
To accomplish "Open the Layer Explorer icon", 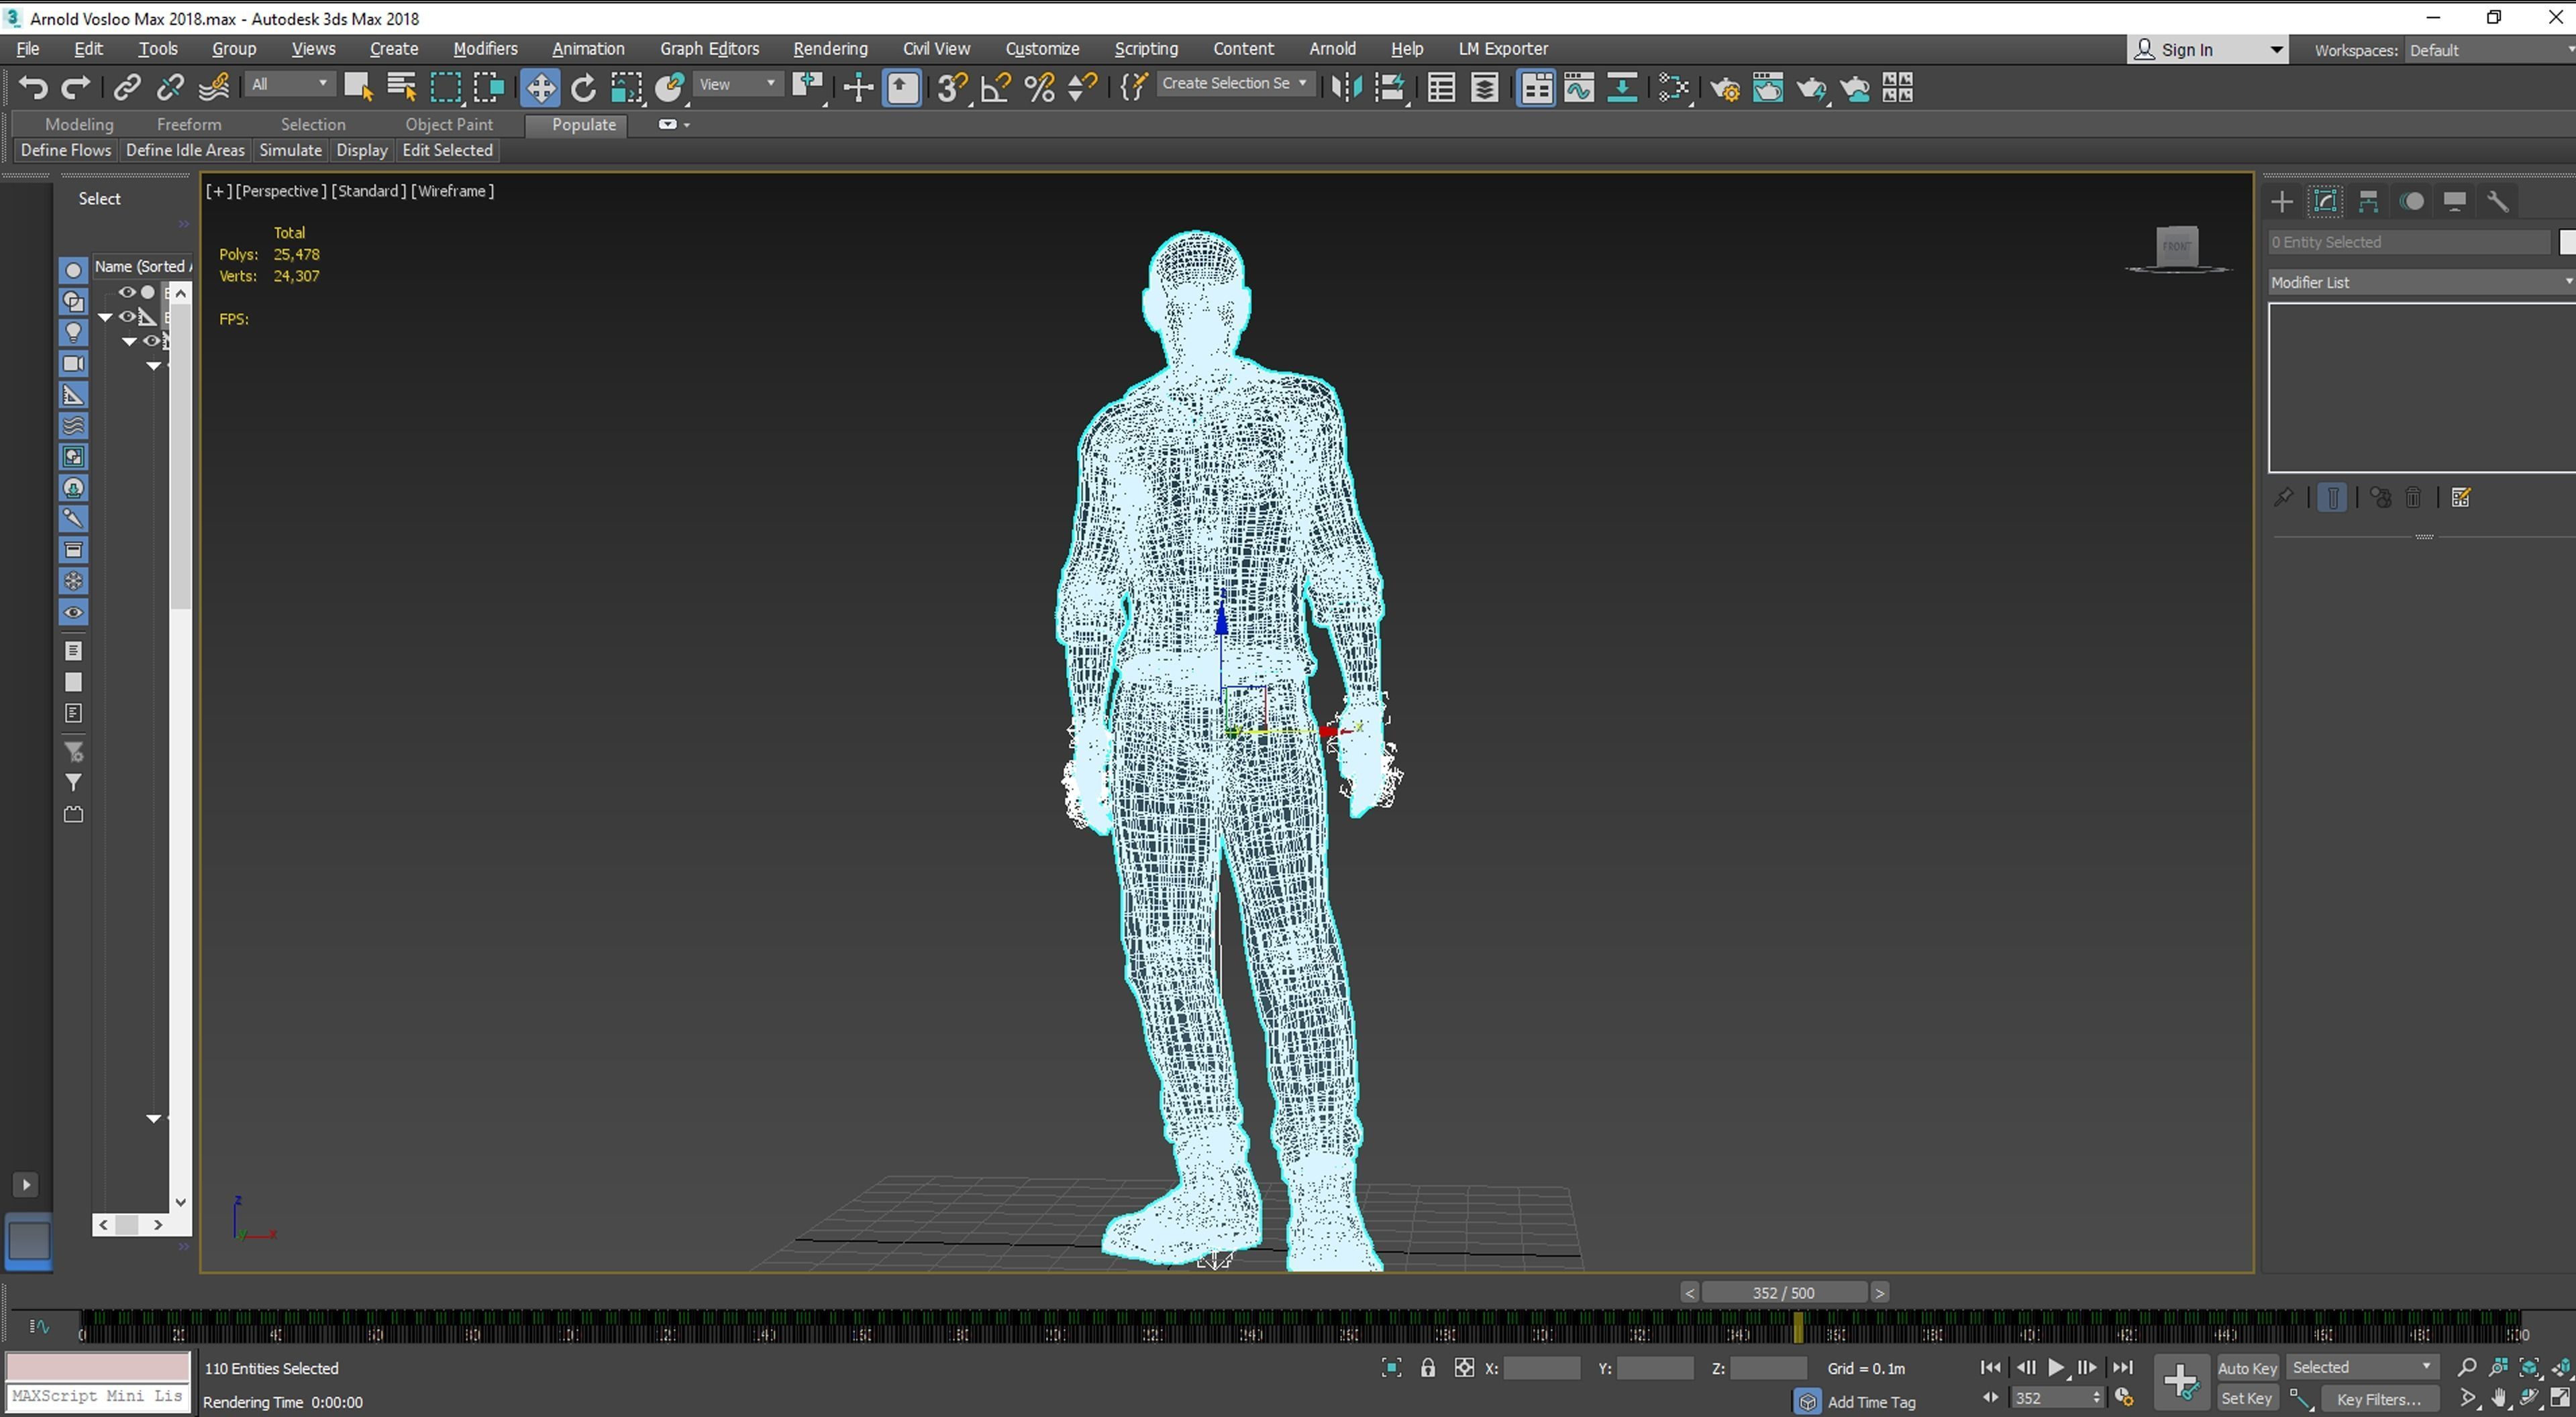I will pyautogui.click(x=1485, y=88).
